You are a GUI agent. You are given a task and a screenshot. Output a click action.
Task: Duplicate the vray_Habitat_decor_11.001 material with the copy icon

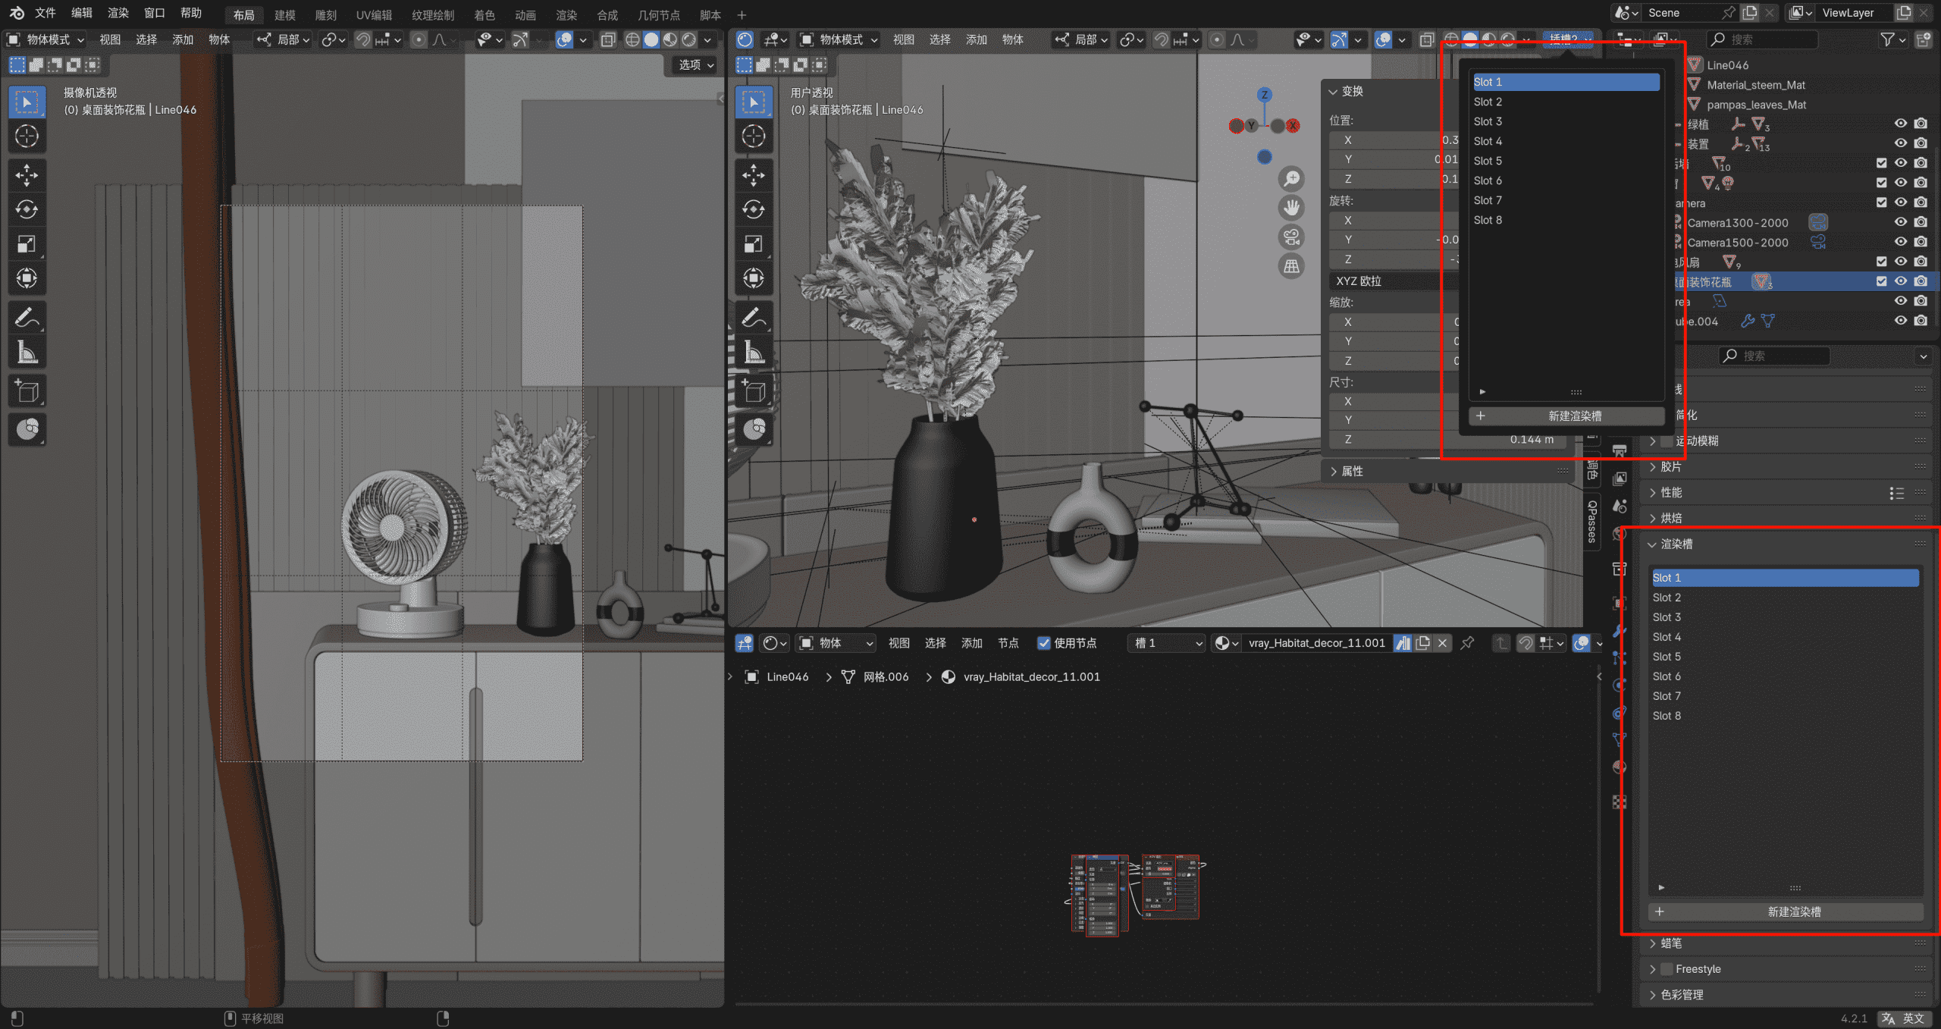1423,643
